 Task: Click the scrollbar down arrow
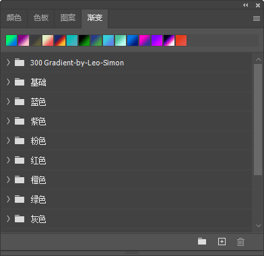[259, 226]
